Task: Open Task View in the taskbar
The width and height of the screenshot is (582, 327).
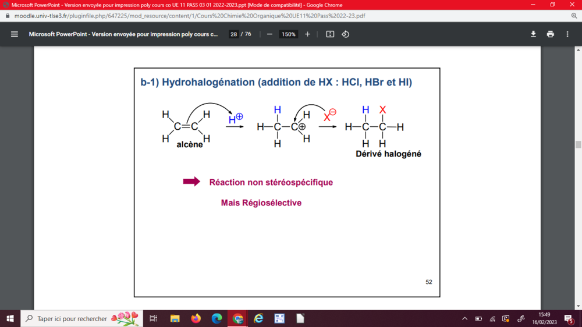Action: pos(153,318)
